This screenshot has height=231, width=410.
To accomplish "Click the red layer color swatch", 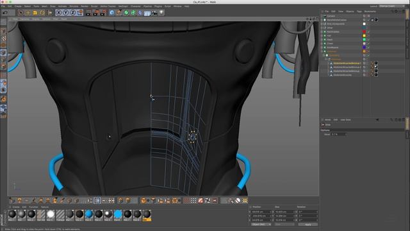I will [x=365, y=31].
